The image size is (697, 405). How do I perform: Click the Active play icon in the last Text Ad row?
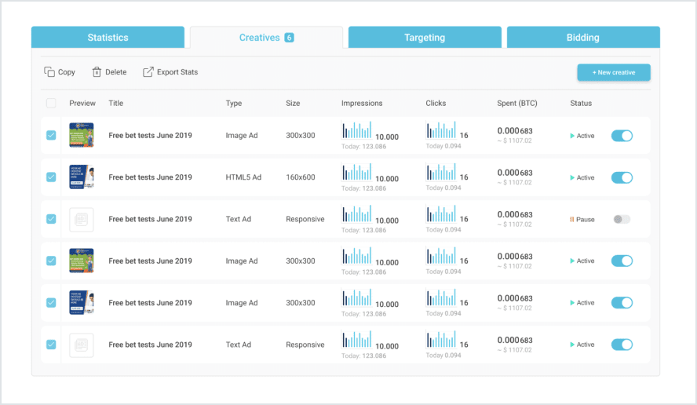[x=572, y=345]
